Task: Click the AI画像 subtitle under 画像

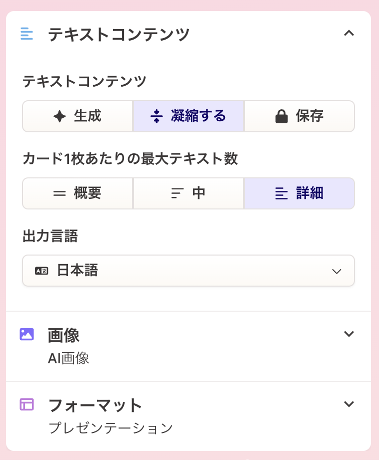Action: pyautogui.click(x=68, y=358)
